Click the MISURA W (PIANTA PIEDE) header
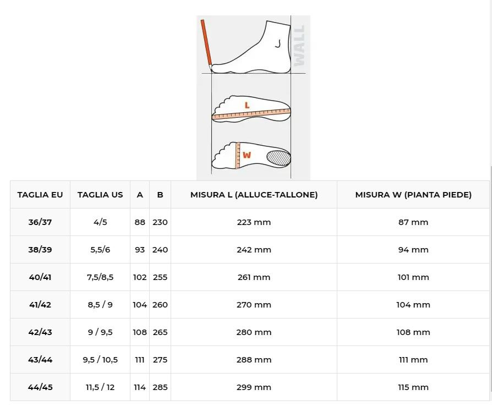This screenshot has height=406, width=492. point(413,195)
